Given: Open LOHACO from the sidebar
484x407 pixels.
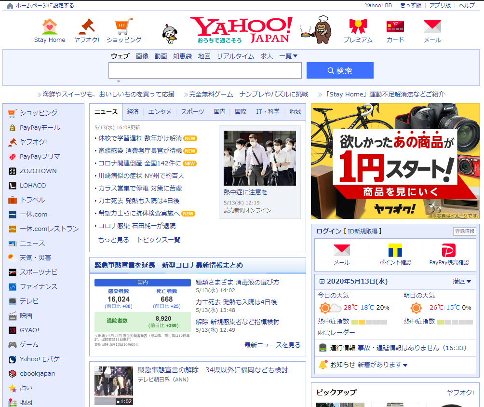Looking at the screenshot, I should click(x=33, y=185).
